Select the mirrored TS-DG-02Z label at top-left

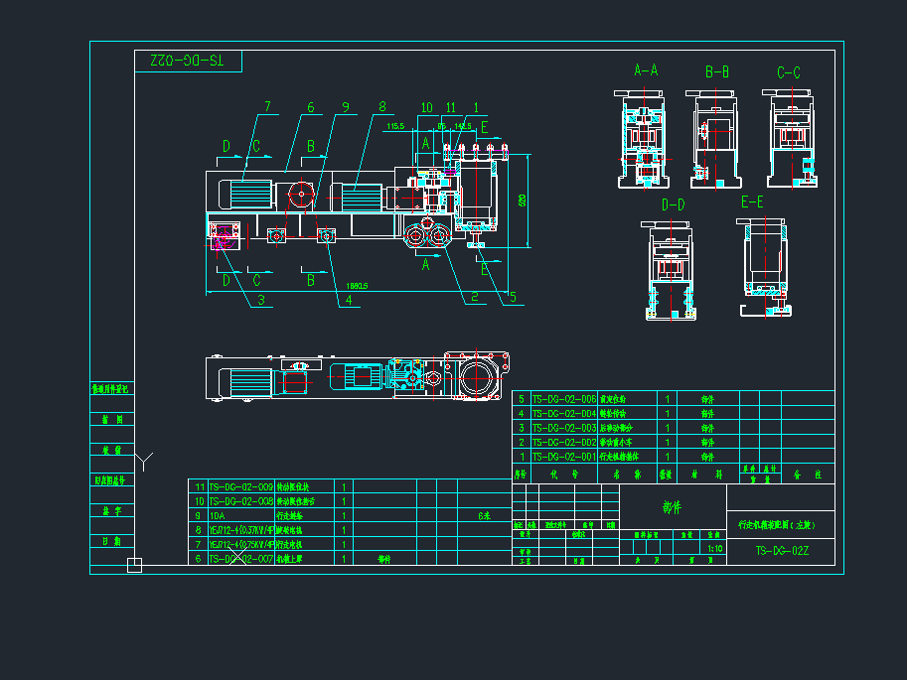coord(188,61)
